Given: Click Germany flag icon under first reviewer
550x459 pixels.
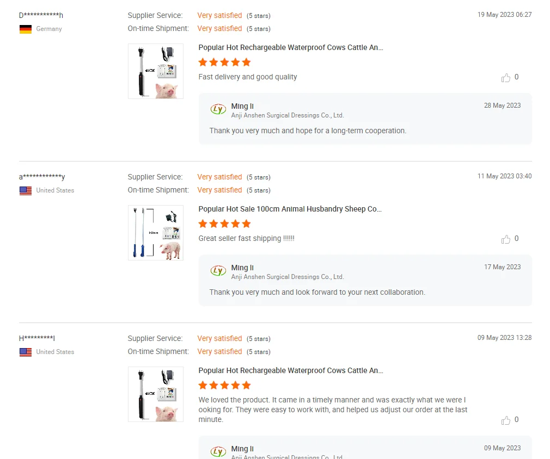Looking at the screenshot, I should pyautogui.click(x=26, y=29).
